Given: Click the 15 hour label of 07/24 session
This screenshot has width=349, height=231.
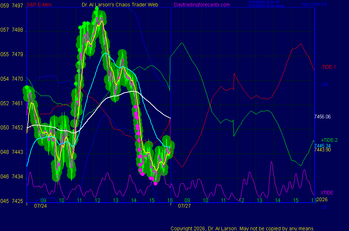Looking at the screenshot, I should tap(152, 200).
